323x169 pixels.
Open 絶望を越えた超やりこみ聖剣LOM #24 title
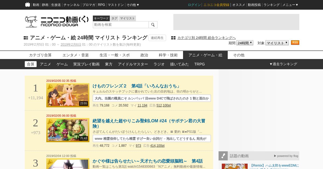tap(149, 124)
